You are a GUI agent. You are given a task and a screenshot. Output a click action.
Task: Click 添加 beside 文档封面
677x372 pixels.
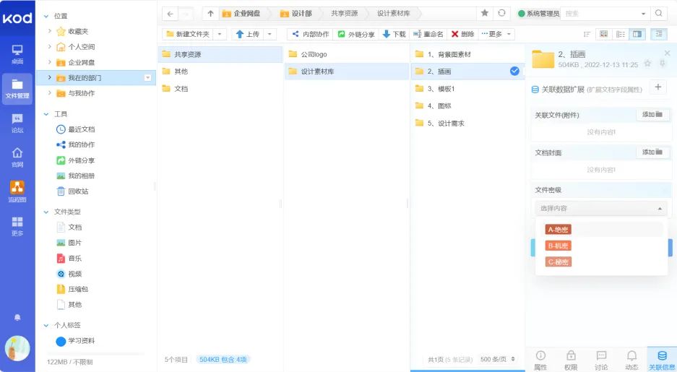click(x=652, y=152)
